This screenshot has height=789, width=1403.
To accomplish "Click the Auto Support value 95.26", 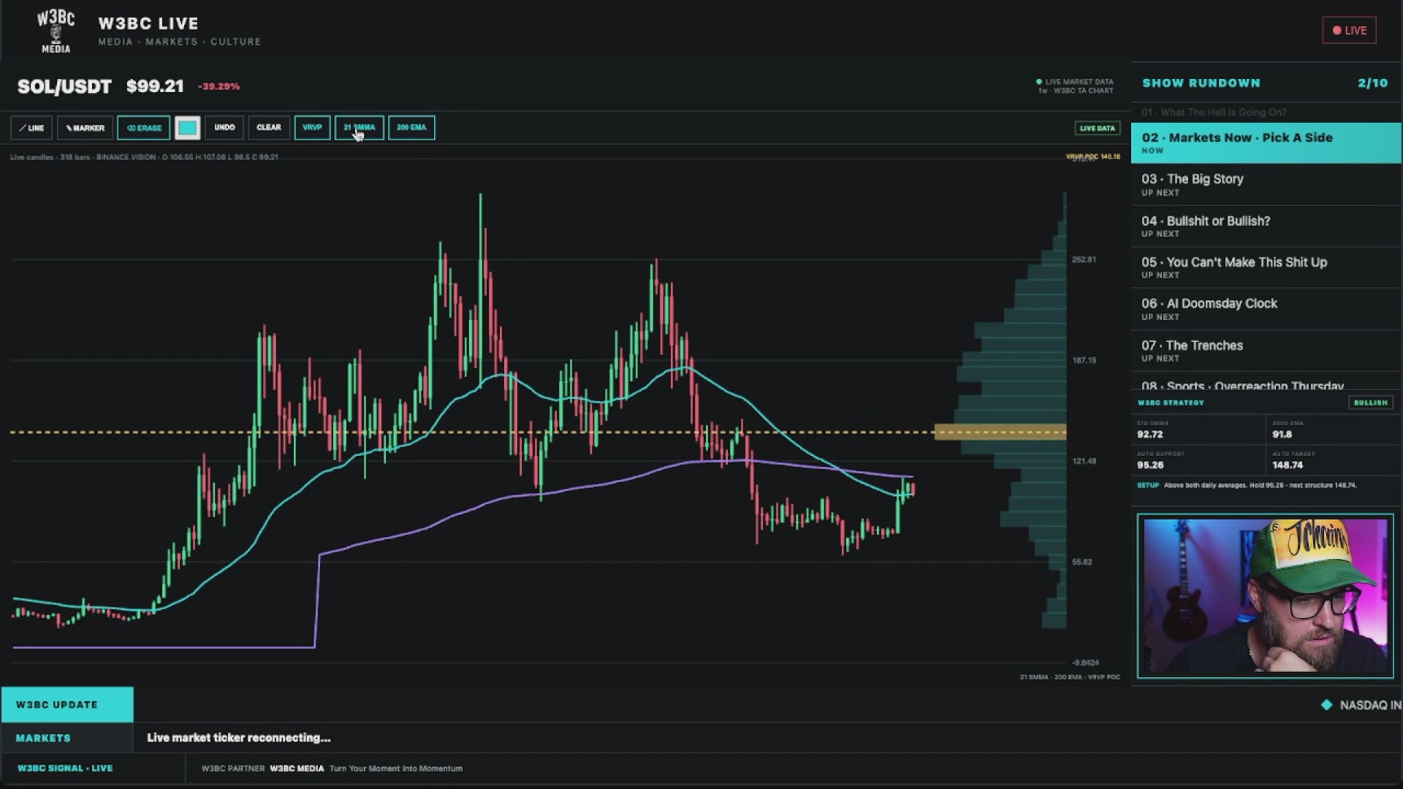I will (1150, 465).
